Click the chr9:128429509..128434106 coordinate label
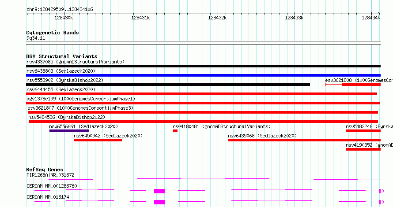The image size is (393, 207). [x=60, y=10]
